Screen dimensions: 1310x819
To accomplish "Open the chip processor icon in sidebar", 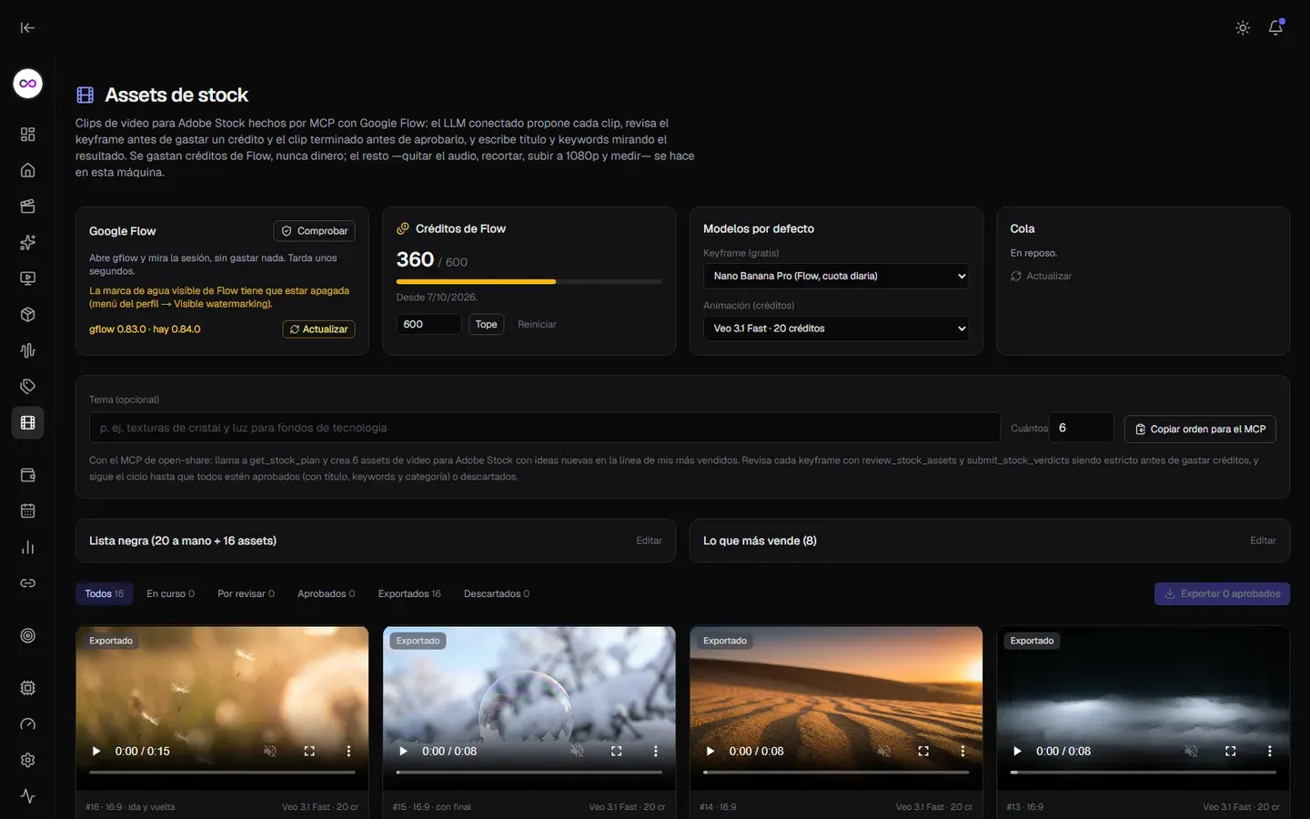I will [x=28, y=688].
